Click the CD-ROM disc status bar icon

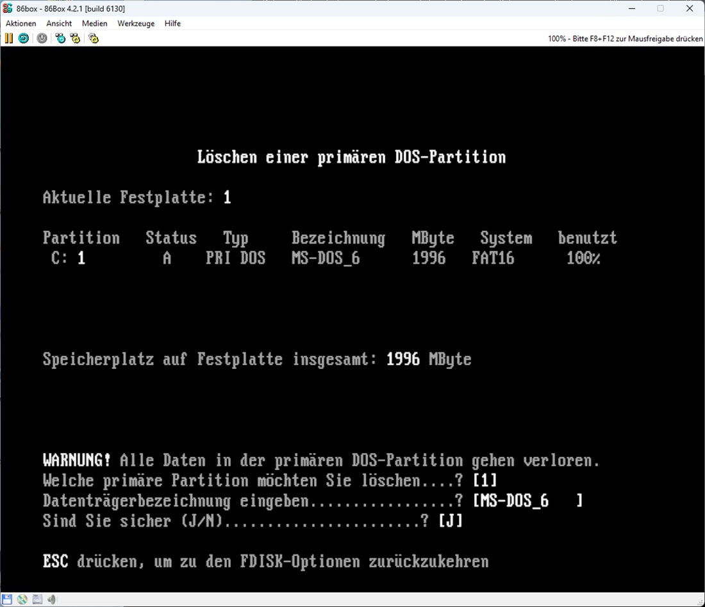[x=22, y=599]
